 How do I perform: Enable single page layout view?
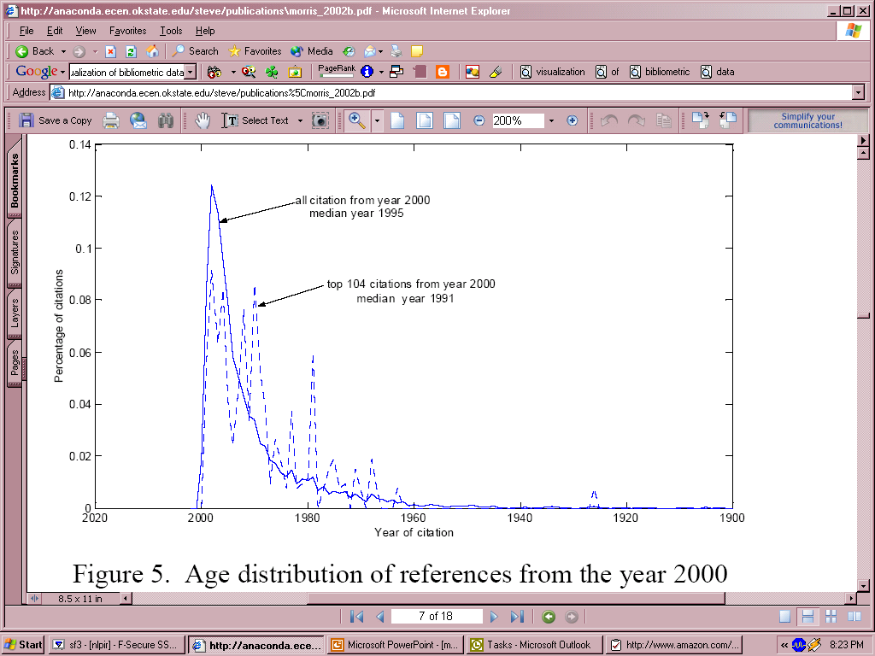784,617
